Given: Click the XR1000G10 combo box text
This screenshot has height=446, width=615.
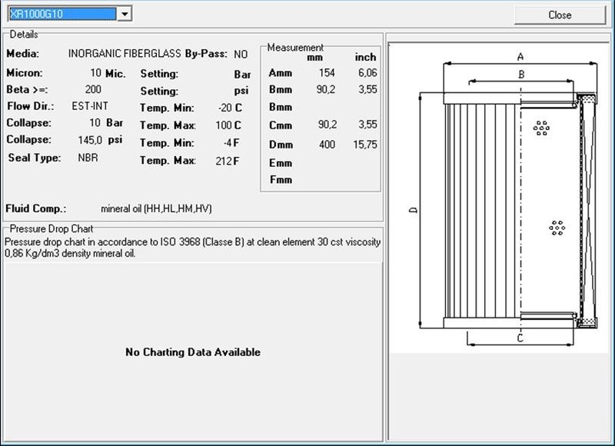Looking at the screenshot, I should (x=61, y=14).
